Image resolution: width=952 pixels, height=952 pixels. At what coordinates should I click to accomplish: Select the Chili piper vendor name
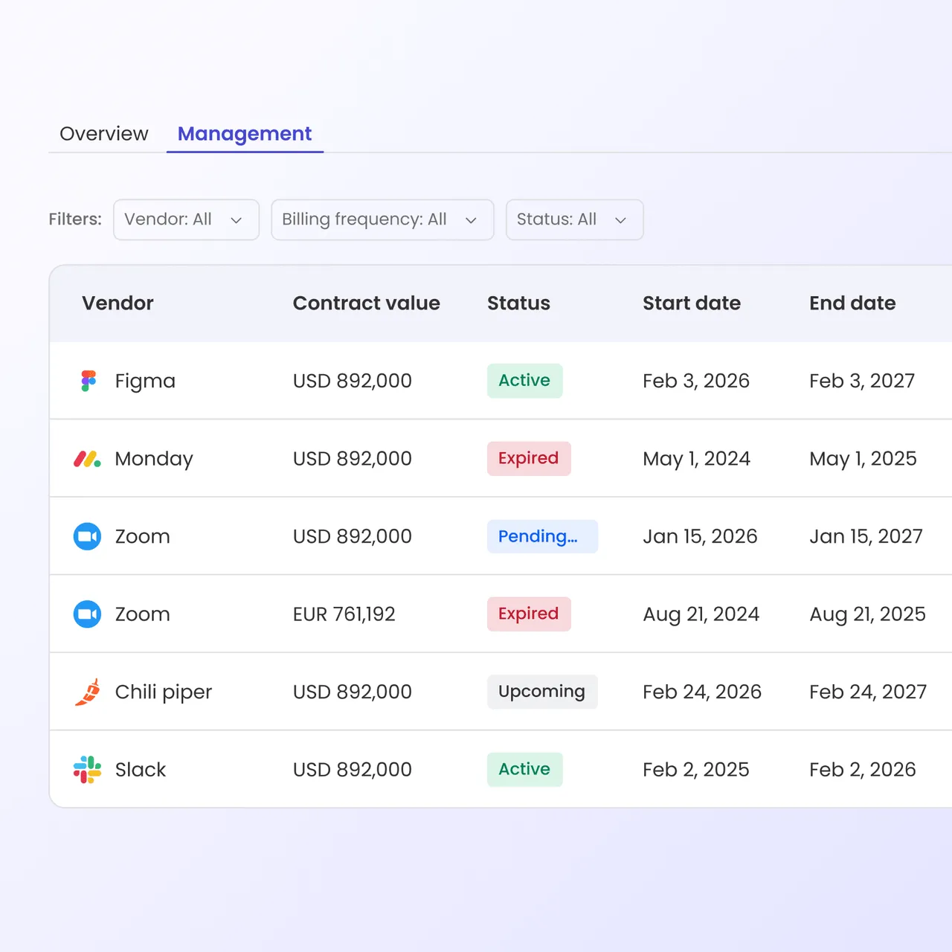pos(164,692)
